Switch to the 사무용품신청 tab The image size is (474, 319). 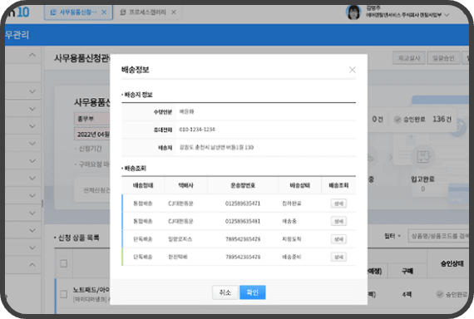[x=78, y=12]
